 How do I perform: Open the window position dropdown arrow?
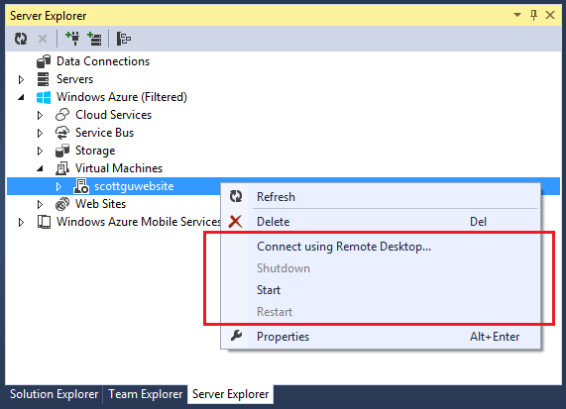[517, 15]
